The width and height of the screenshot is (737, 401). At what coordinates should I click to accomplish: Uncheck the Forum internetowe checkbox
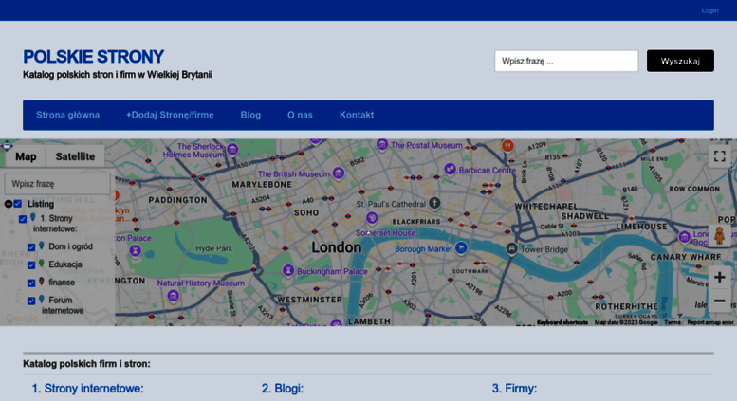(31, 301)
